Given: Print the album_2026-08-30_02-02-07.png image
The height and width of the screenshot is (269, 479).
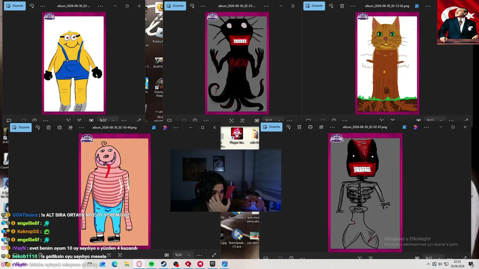Looking at the screenshot, I should tap(310, 127).
